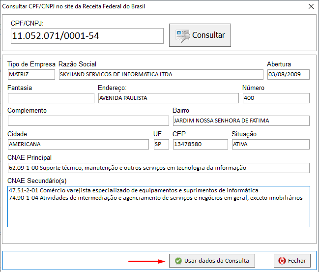Click the Razão Social field
The width and height of the screenshot is (319, 272).
tap(161, 74)
